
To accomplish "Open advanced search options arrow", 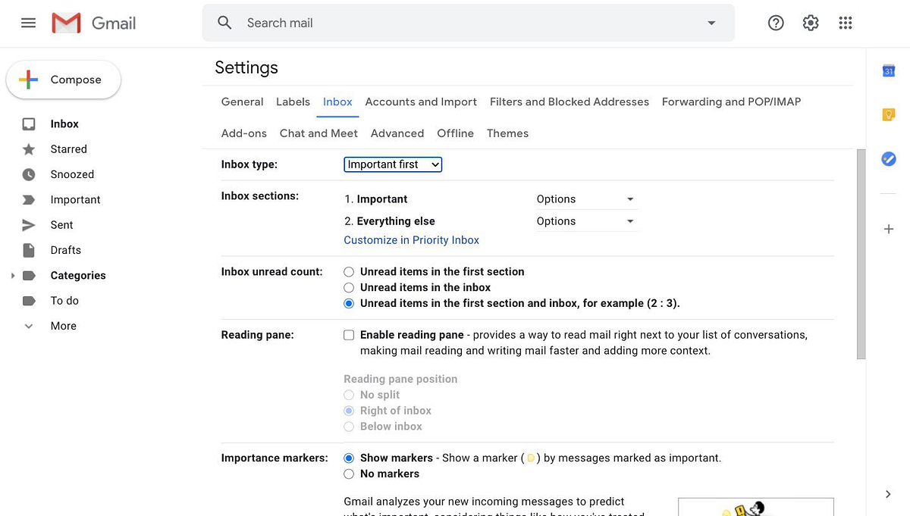I will (x=711, y=23).
